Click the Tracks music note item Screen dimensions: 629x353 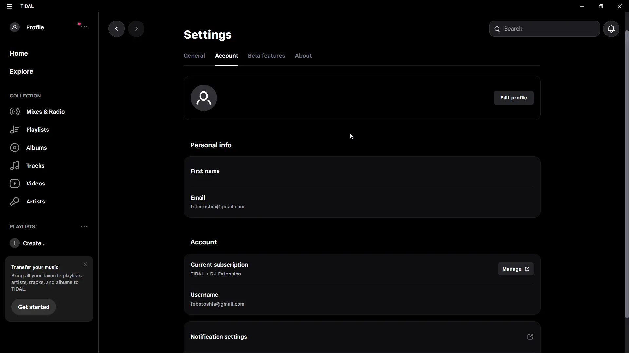pos(27,166)
